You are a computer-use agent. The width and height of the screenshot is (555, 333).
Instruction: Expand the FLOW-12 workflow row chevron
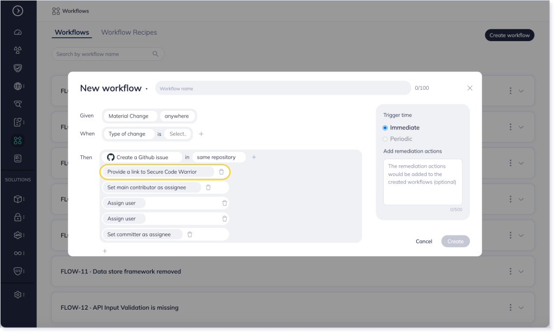521,308
